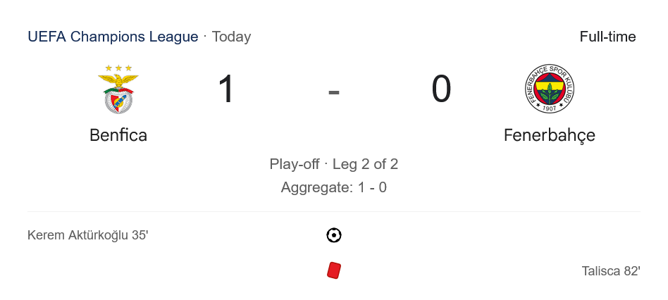This screenshot has height=300, width=668.
Task: Click the Today date label
Action: coord(231,37)
